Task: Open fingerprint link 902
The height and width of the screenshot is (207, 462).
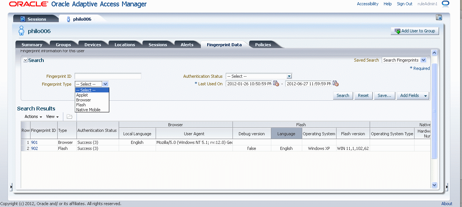Action: click(34, 148)
